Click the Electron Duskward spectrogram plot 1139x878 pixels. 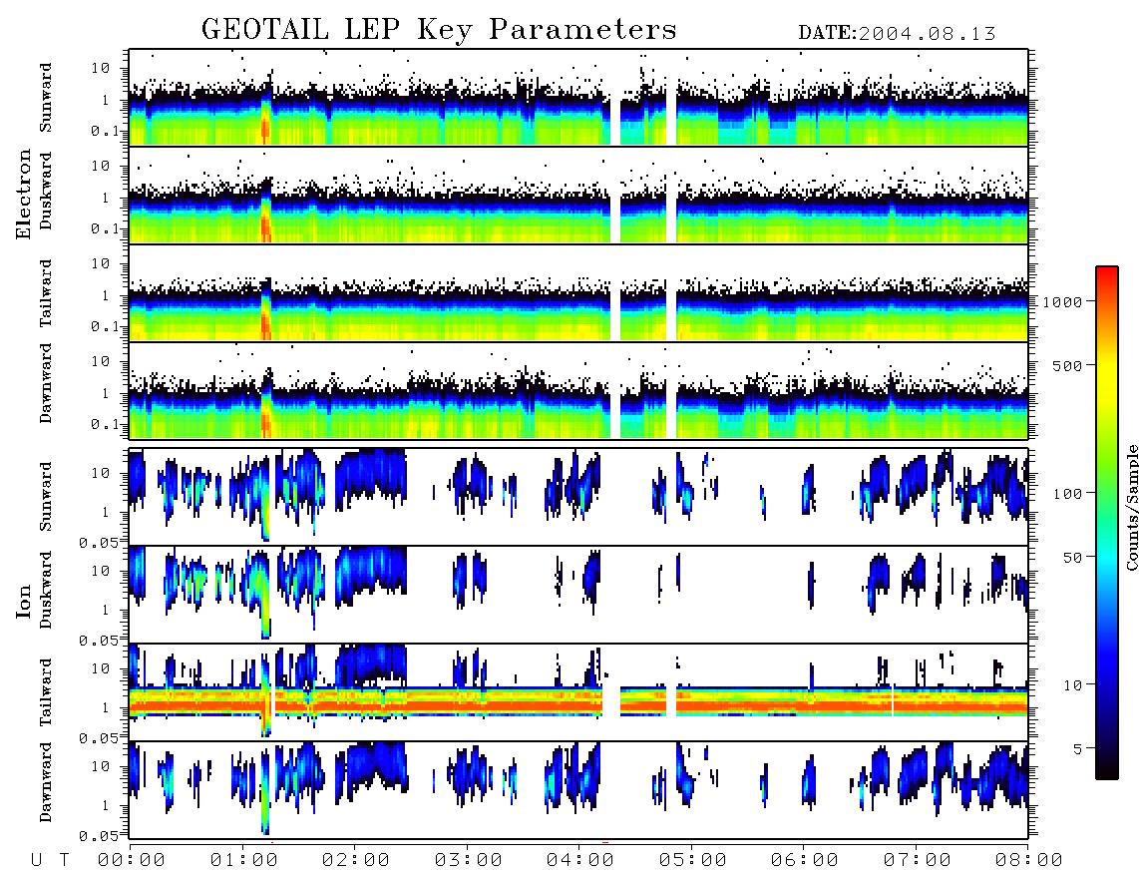click(578, 195)
